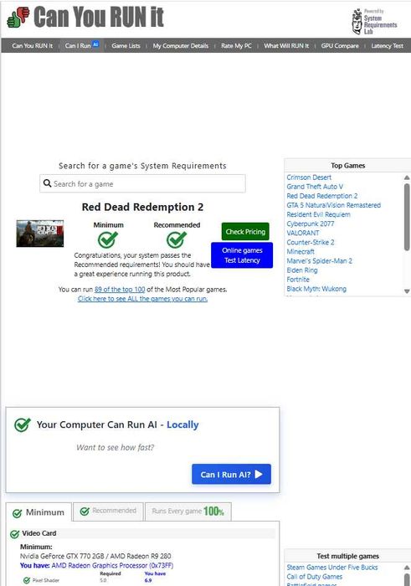Screen dimensions: 411x586
Task: Open GPU Compare page
Action: pyautogui.click(x=340, y=45)
